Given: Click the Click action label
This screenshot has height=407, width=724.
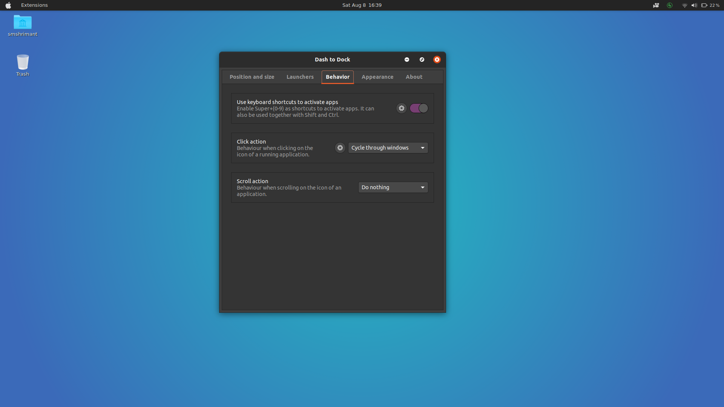Looking at the screenshot, I should pyautogui.click(x=251, y=142).
